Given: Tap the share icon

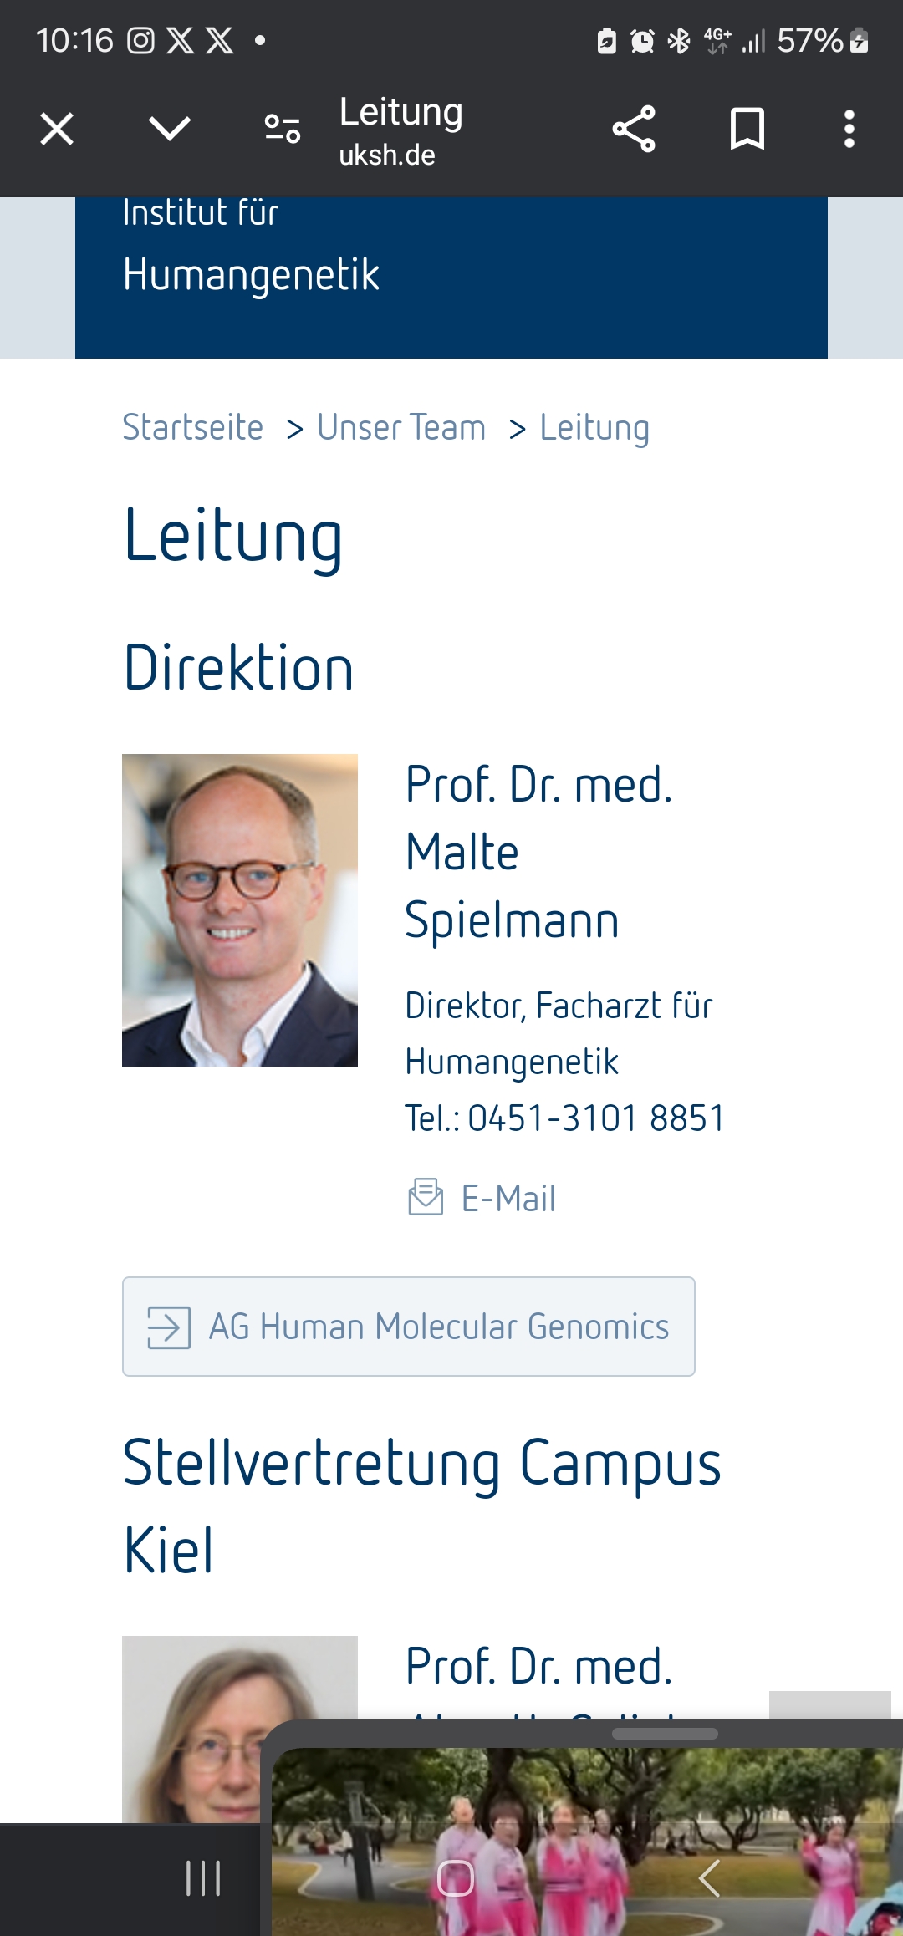Looking at the screenshot, I should click(634, 130).
